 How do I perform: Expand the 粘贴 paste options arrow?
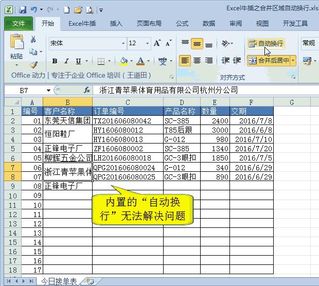pyautogui.click(x=16, y=65)
